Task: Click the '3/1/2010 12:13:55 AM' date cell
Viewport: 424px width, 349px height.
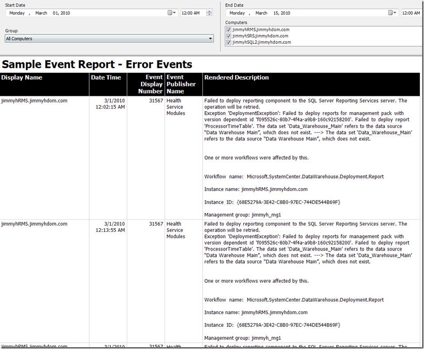Action: [x=110, y=227]
